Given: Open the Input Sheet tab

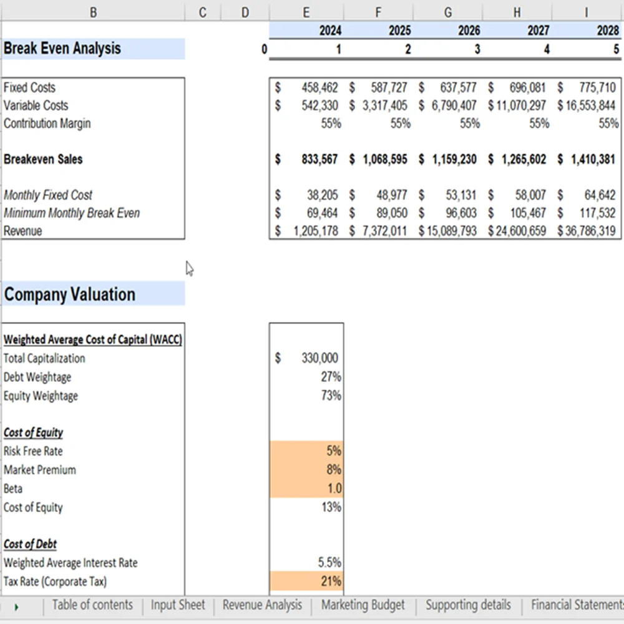Looking at the screenshot, I should (x=177, y=605).
